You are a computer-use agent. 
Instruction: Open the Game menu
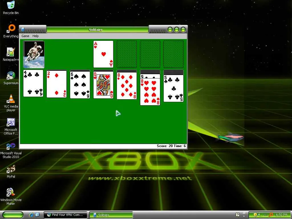click(25, 36)
